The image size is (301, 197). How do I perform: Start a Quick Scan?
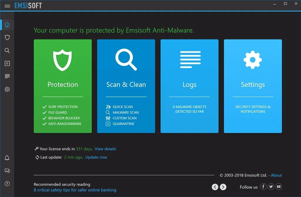[123, 107]
